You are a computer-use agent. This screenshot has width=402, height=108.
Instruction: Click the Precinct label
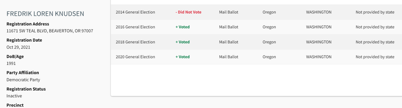pyautogui.click(x=15, y=105)
